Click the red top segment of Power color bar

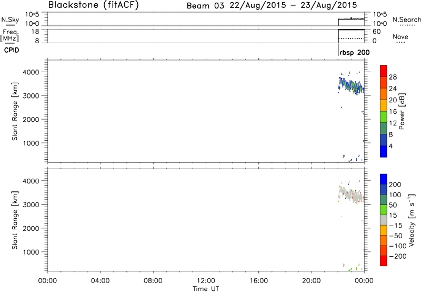tap(384, 71)
